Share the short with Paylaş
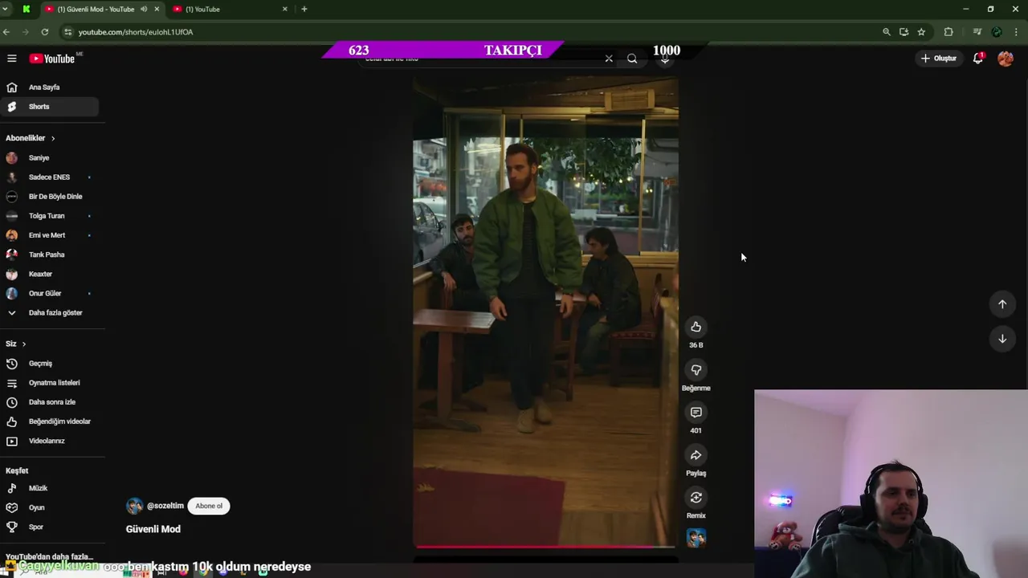Viewport: 1028px width, 578px height. (696, 455)
